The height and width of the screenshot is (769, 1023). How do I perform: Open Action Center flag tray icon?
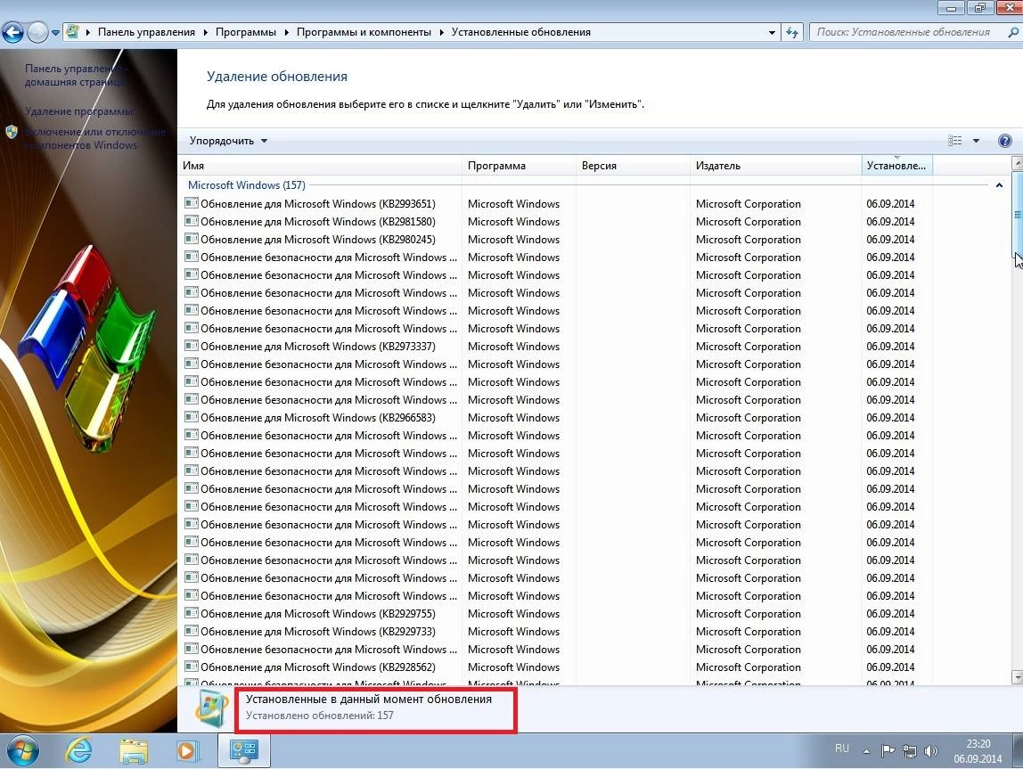[888, 751]
